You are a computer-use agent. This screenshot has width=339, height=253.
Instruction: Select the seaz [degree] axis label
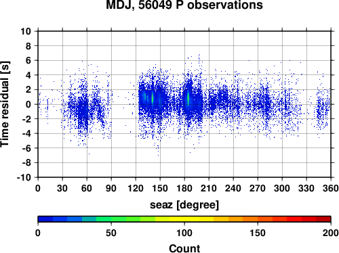pos(184,205)
